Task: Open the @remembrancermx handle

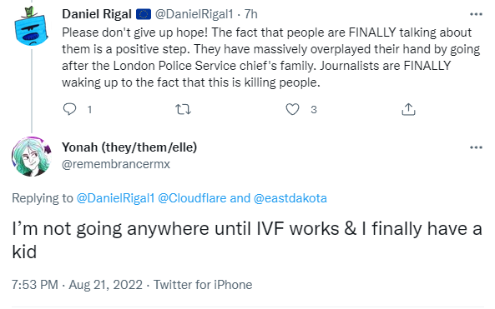Action: (116, 164)
